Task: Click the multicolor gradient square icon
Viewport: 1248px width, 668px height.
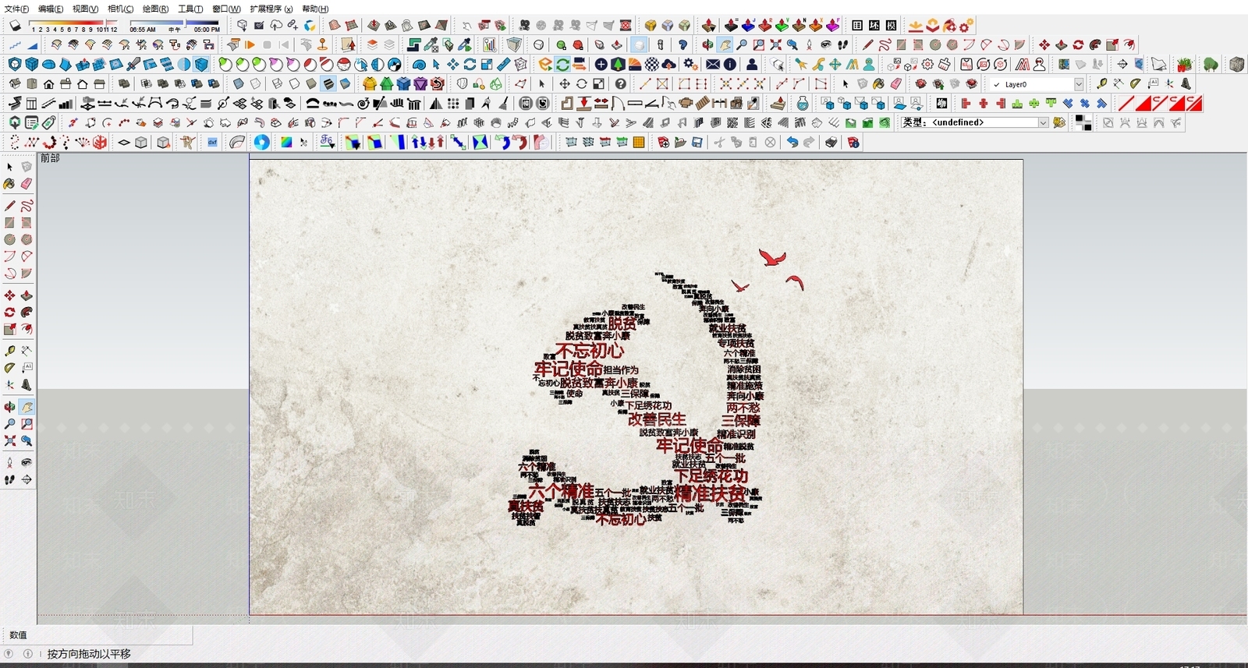Action: coord(286,142)
